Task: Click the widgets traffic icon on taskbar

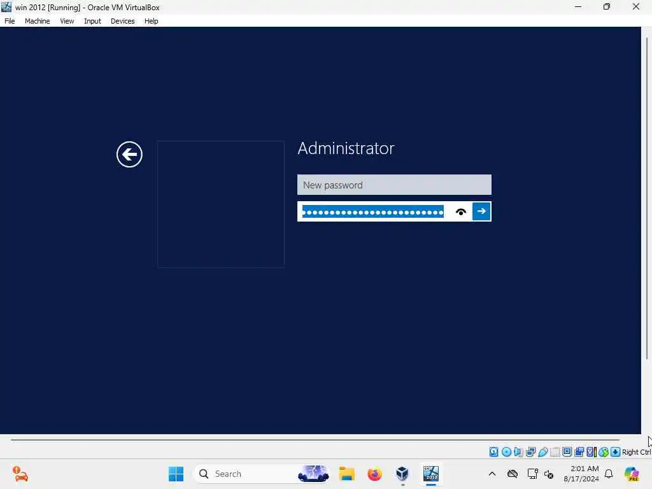Action: [x=20, y=474]
